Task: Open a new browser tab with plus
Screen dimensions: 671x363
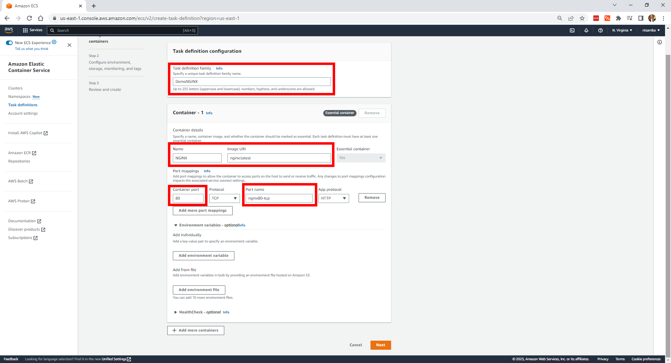Action: [x=94, y=6]
